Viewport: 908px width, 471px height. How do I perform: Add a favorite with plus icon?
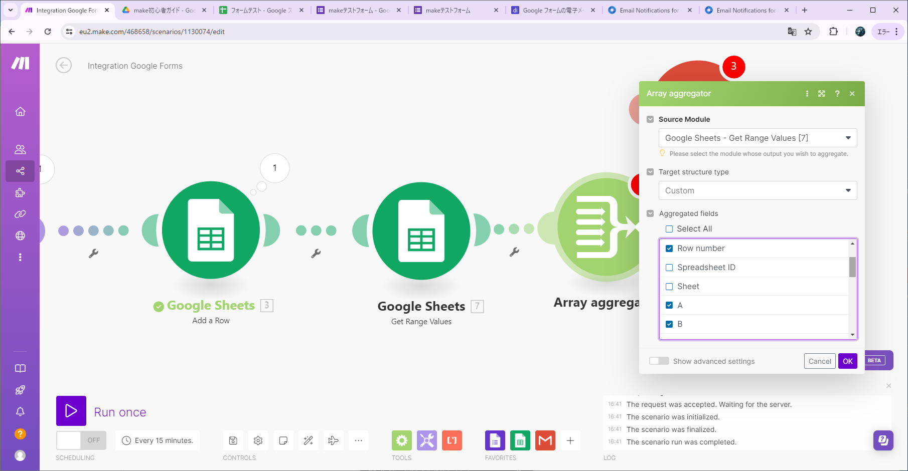570,440
